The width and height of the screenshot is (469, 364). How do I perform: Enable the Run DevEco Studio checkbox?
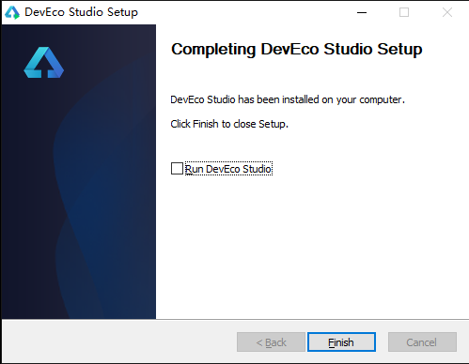pos(177,169)
